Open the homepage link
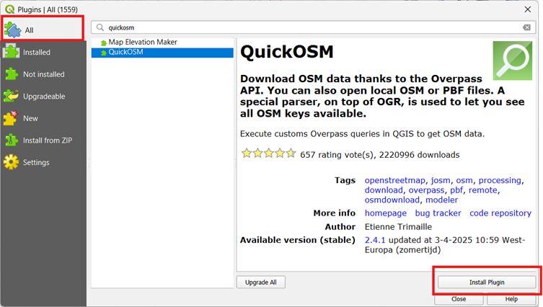This screenshot has height=307, width=543. click(385, 213)
